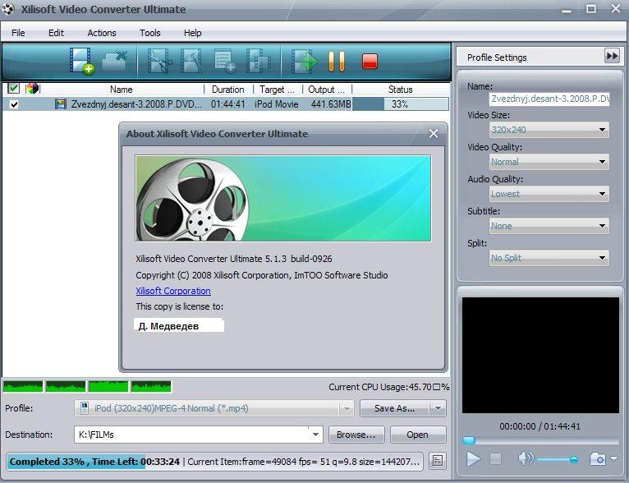Follow the Xilisoft Corporation link
The height and width of the screenshot is (483, 629).
click(x=173, y=291)
